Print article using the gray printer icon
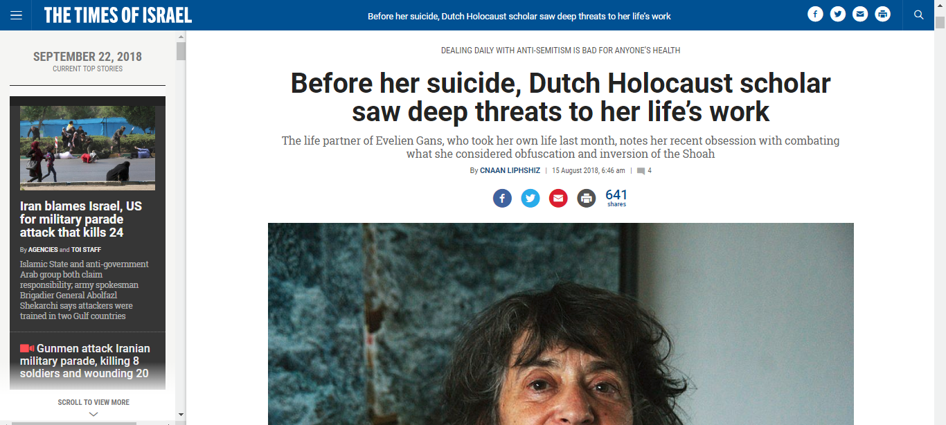 [587, 199]
